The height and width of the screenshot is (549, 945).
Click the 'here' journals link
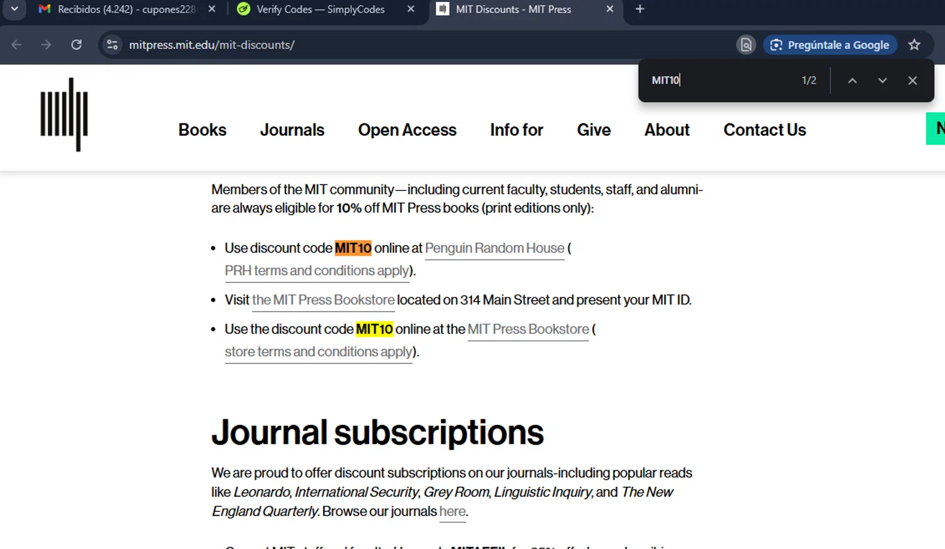pyautogui.click(x=452, y=511)
